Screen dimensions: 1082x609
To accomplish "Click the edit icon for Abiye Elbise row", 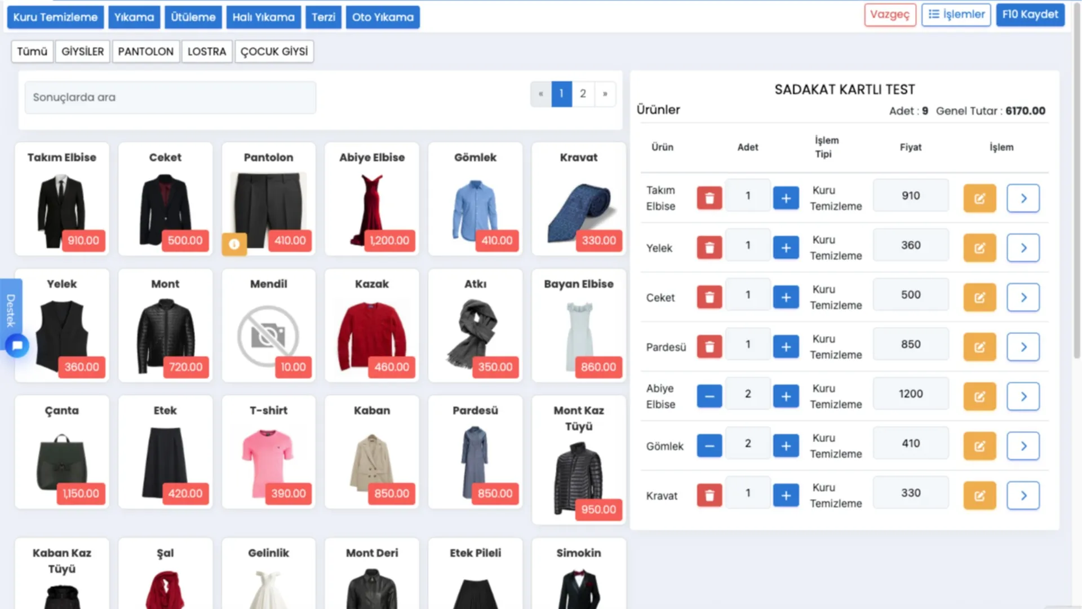I will [979, 396].
